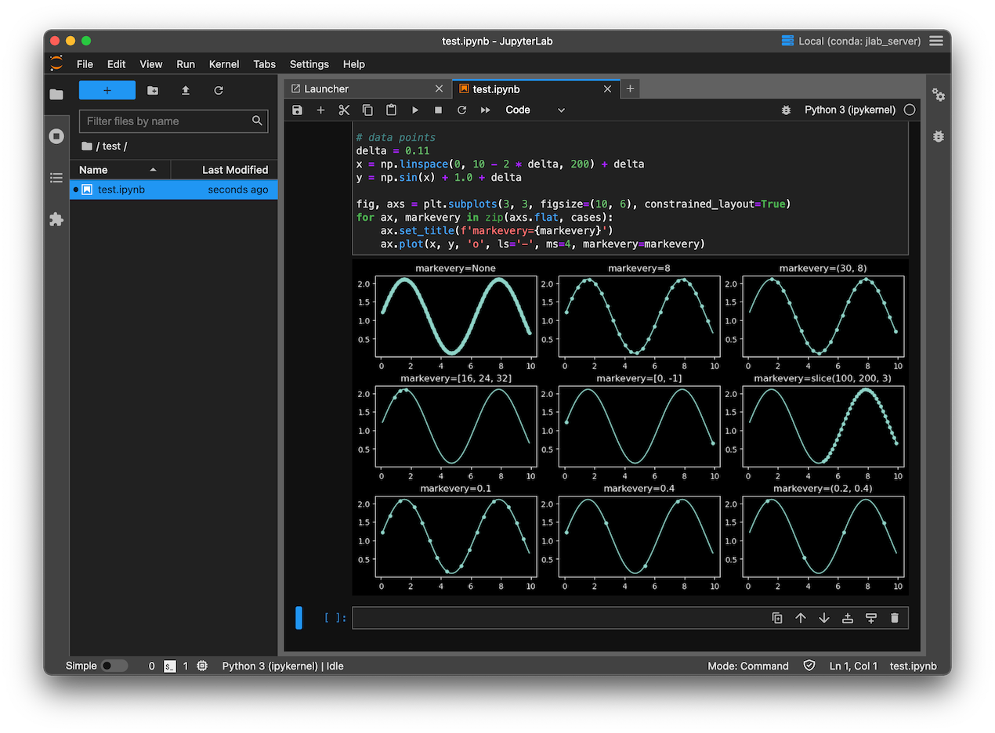Screen dimensions: 995x733
Task: Open the Table of Contents sidebar
Action: coord(56,178)
